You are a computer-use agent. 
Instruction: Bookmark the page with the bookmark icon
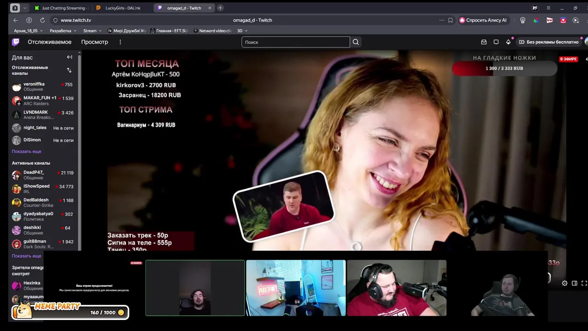tap(450, 20)
